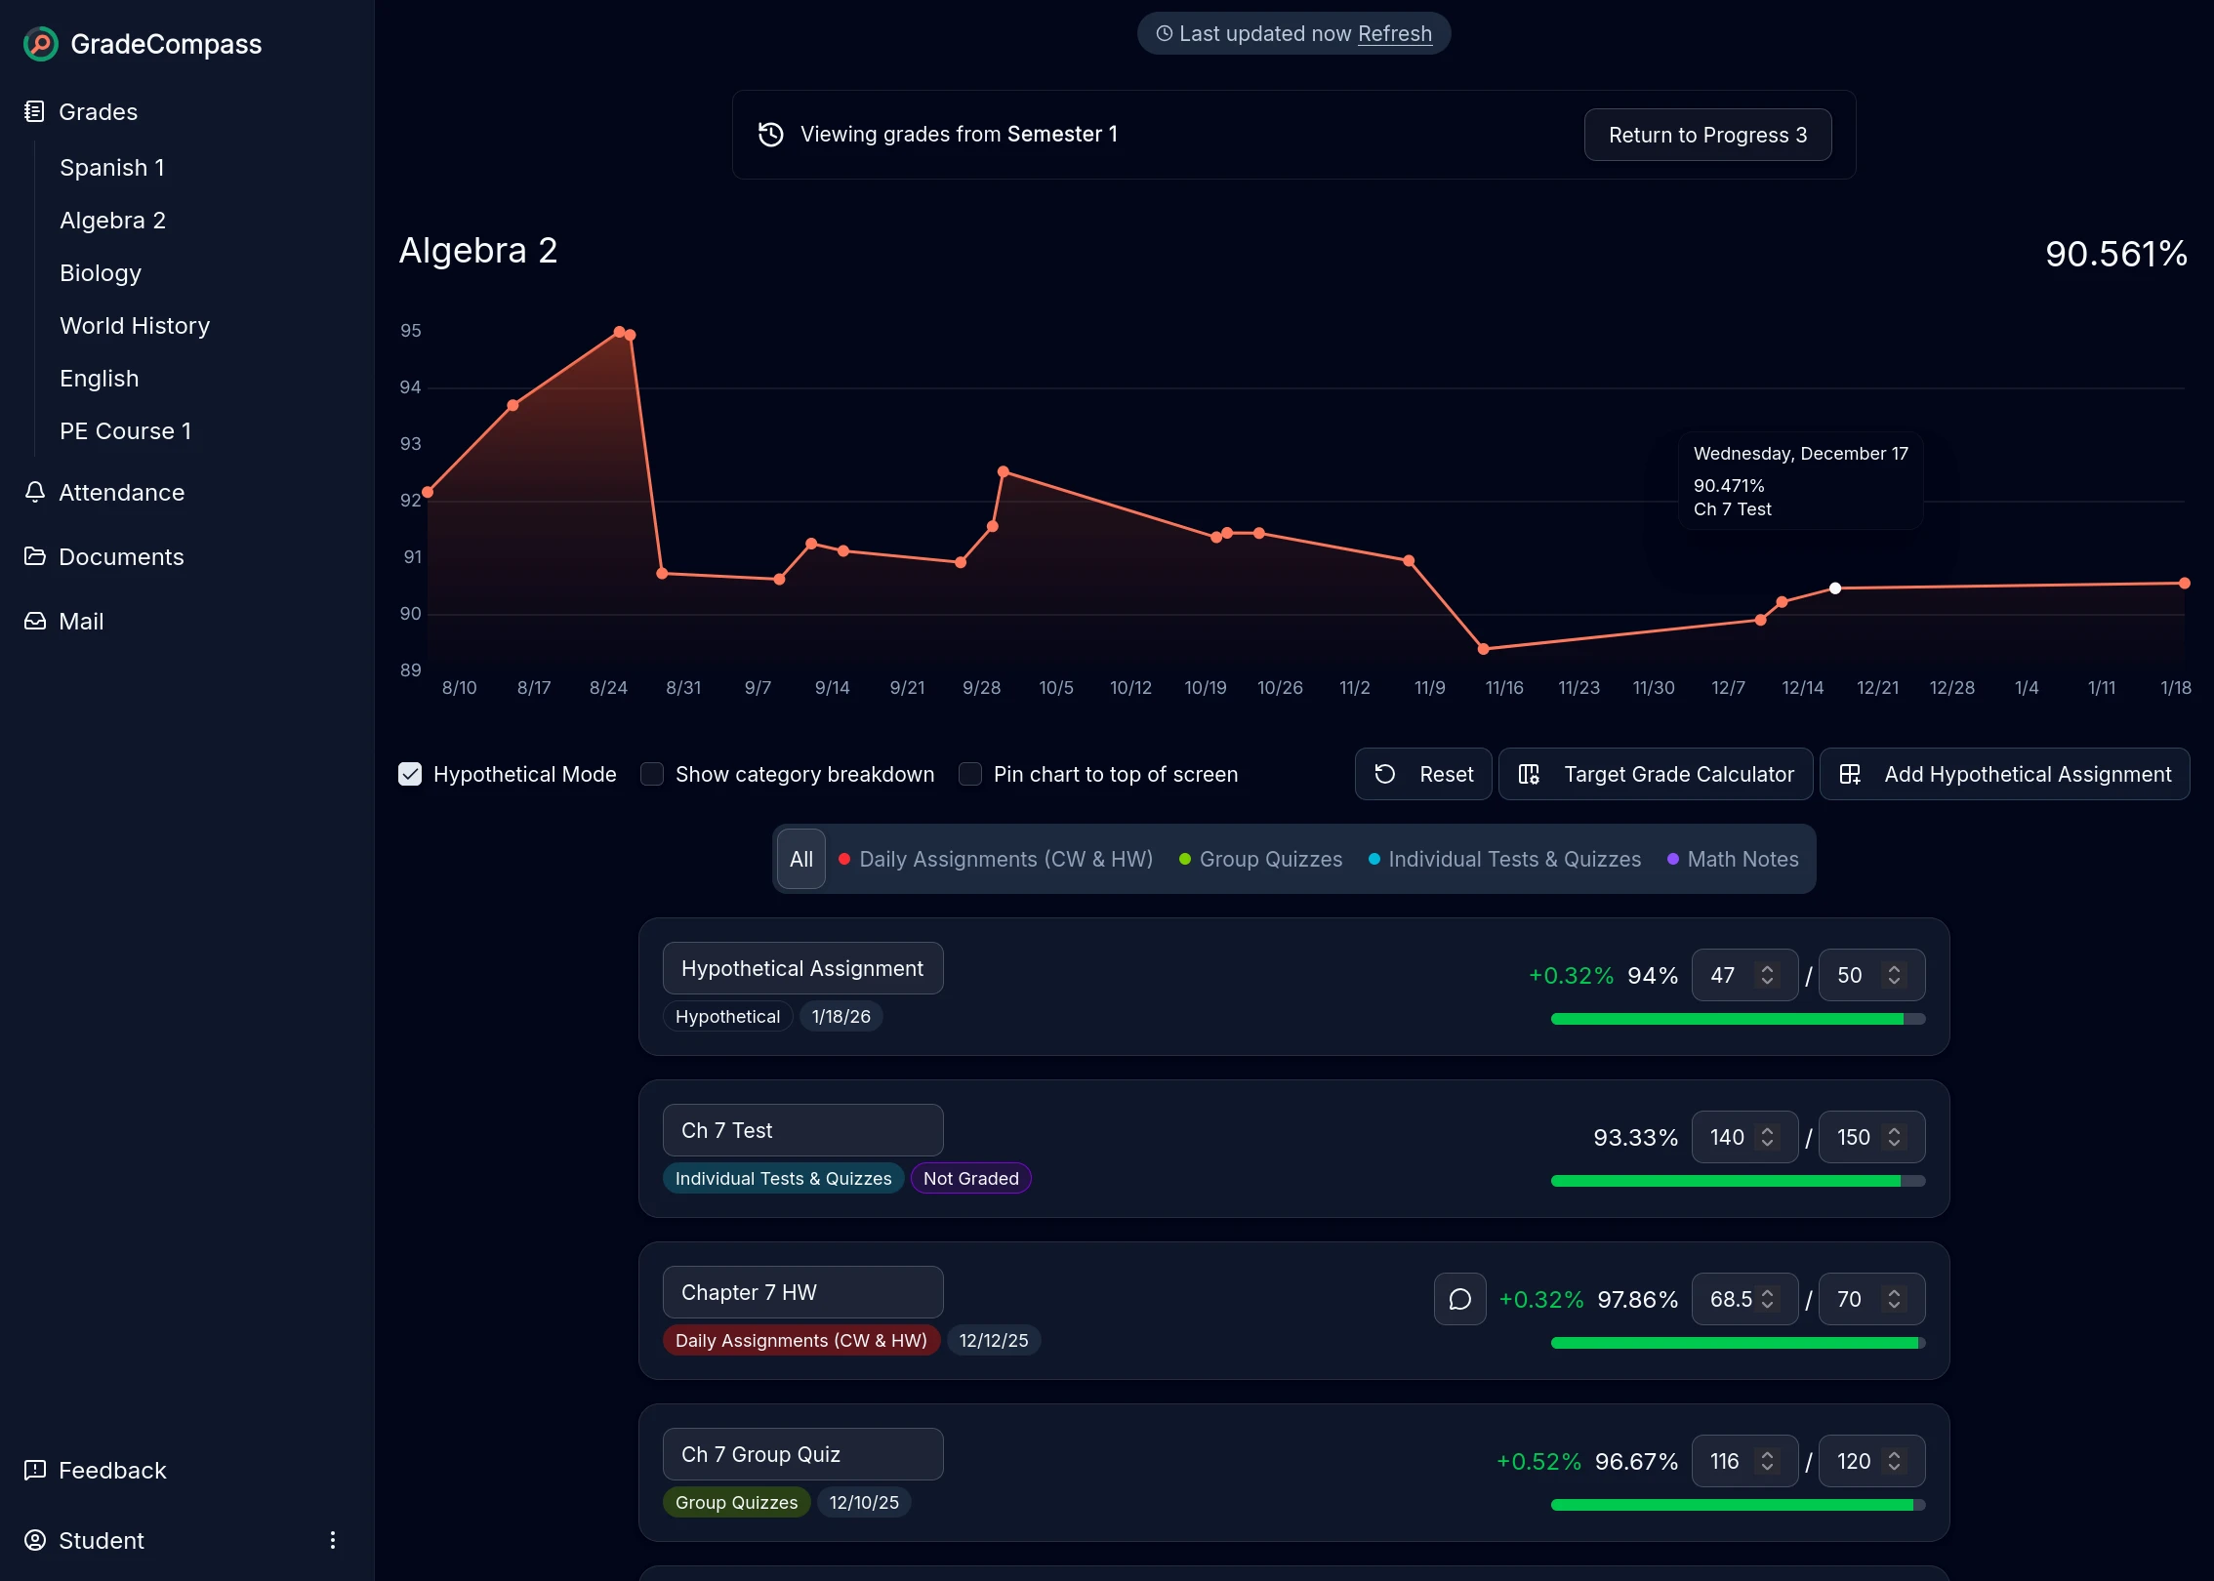Click the Refresh link at the top
Image resolution: width=2214 pixels, height=1581 pixels.
click(x=1394, y=32)
